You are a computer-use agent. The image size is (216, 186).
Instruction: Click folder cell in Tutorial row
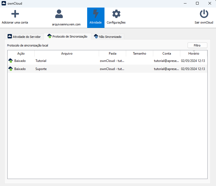pos(112,61)
